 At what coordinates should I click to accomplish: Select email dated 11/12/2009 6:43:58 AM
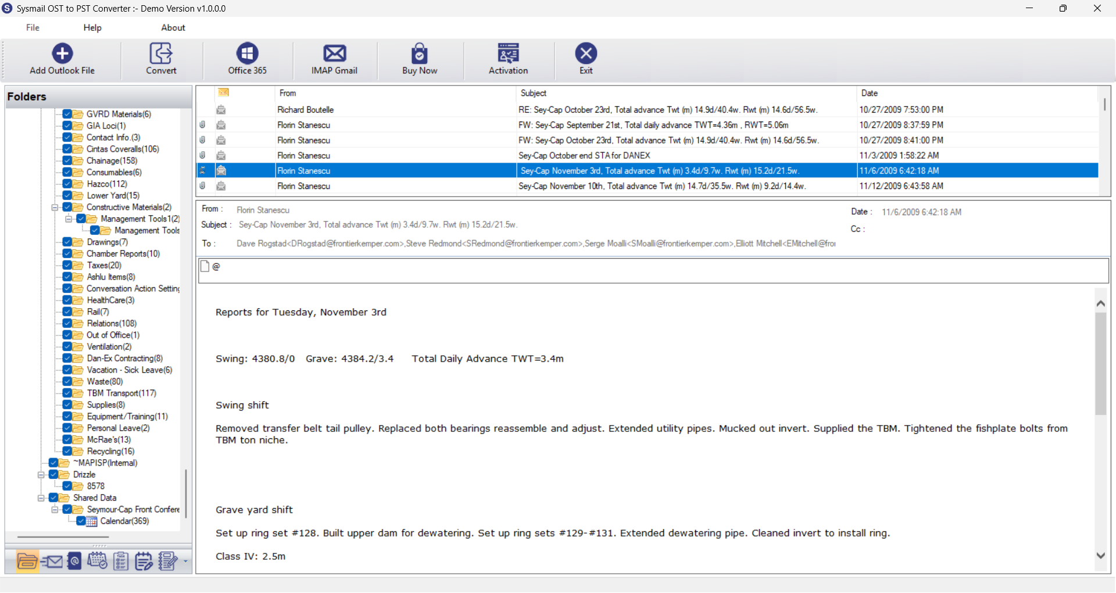tap(648, 186)
